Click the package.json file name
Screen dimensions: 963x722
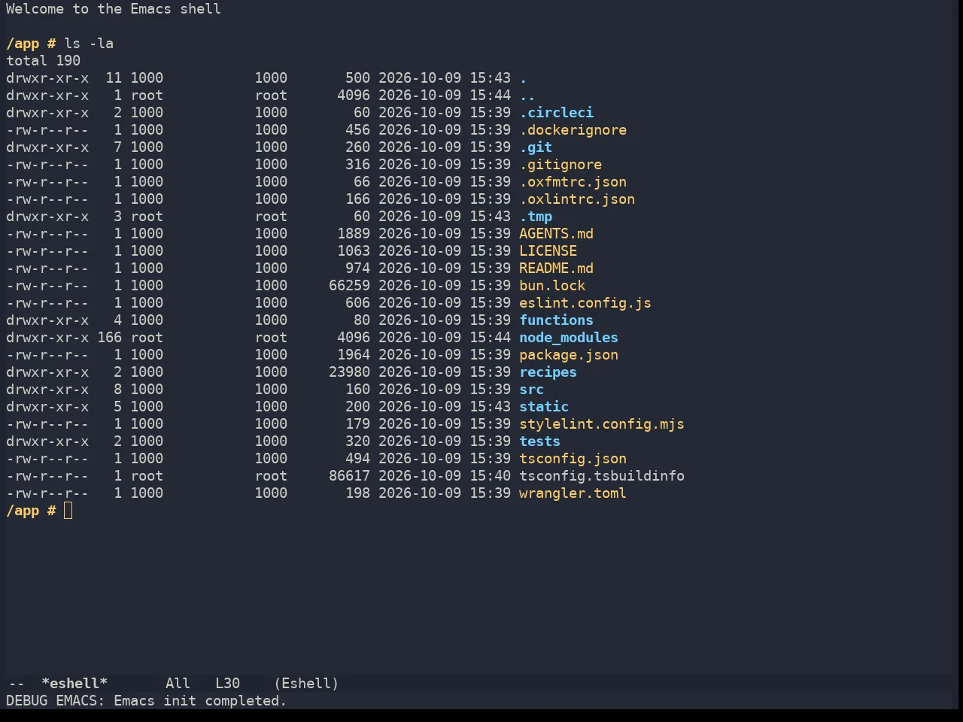[569, 355]
